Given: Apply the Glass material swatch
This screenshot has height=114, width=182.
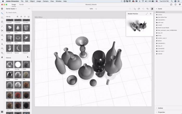Looking at the screenshot, I should pyautogui.click(x=10, y=65).
